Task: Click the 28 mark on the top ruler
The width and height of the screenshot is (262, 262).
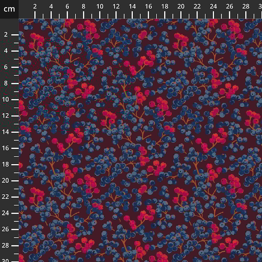Action: 246,7
